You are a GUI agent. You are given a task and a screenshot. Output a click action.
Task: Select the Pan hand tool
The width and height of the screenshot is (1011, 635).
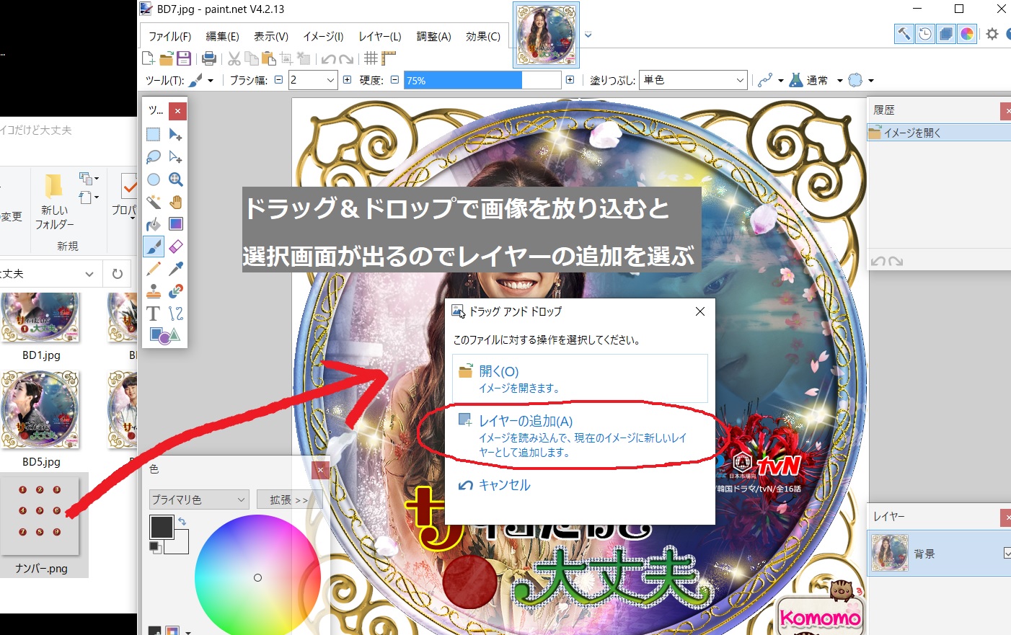(175, 202)
